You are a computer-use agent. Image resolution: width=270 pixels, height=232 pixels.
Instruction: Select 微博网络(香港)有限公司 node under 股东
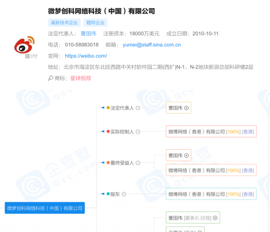pyautogui.click(x=211, y=194)
